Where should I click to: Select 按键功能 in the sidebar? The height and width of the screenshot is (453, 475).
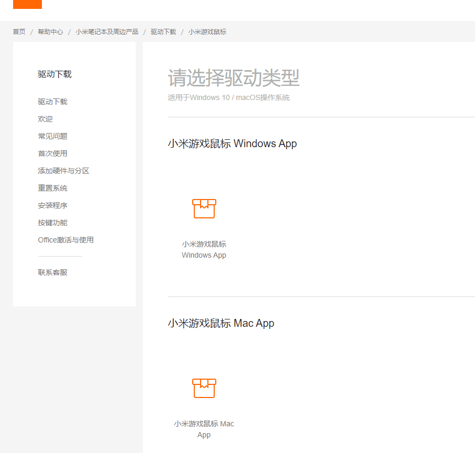tap(52, 223)
